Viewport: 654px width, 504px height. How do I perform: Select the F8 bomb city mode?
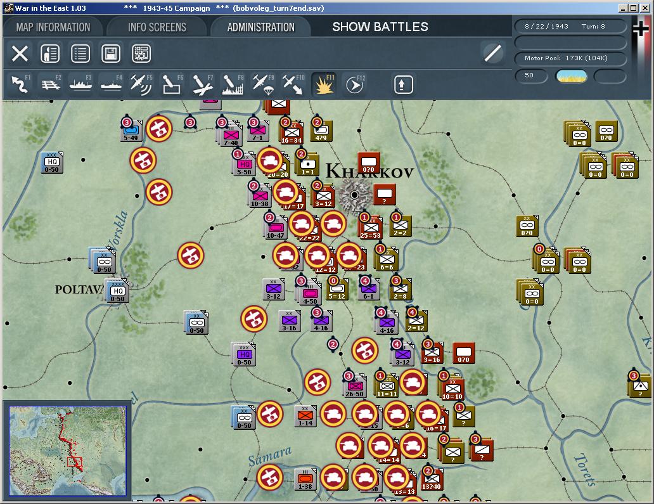coord(233,84)
